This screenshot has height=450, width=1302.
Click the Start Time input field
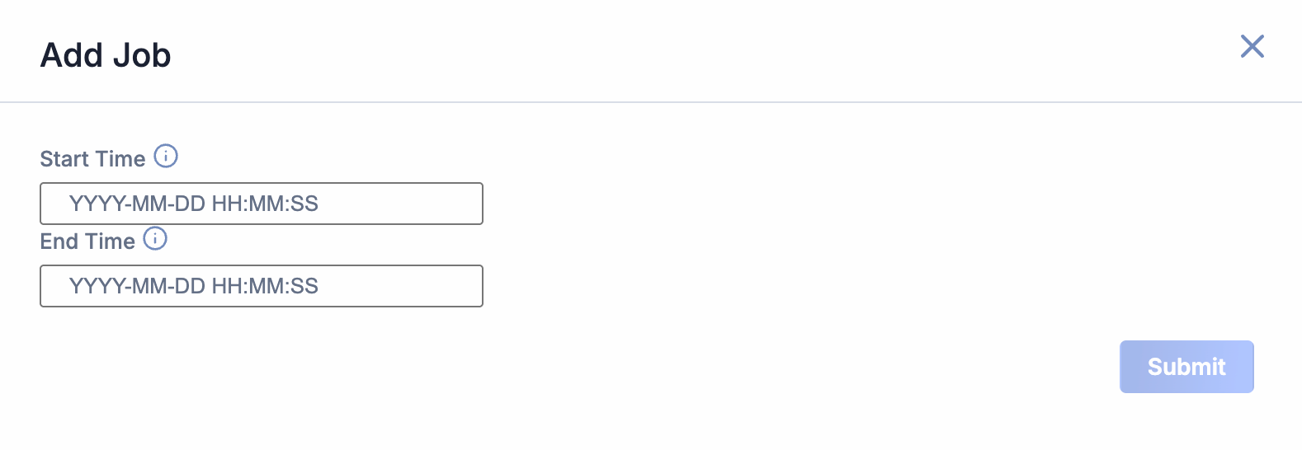[262, 204]
